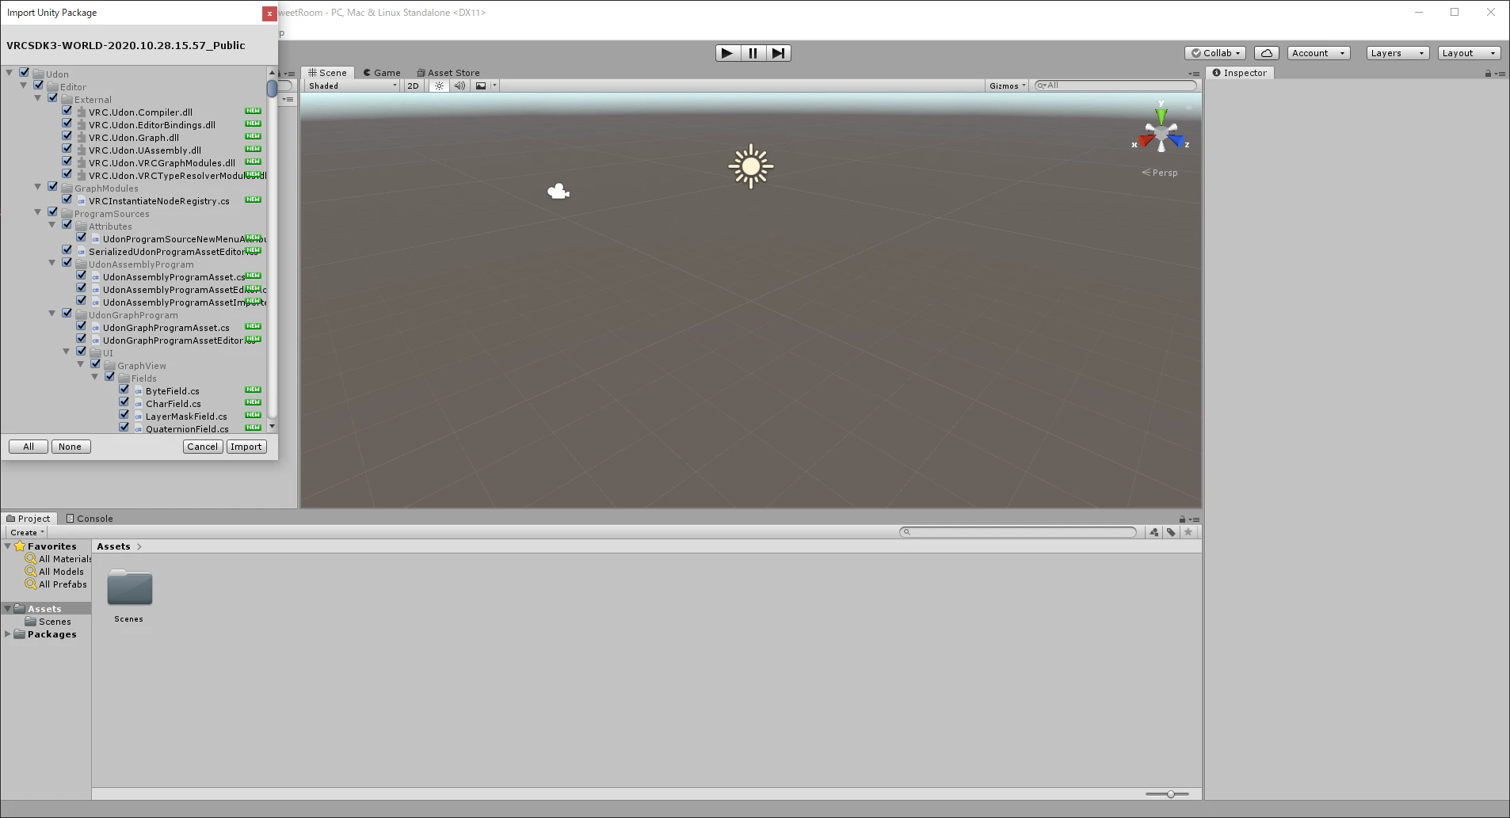Click the Project panel lock icon
Screen dimensions: 1510x818
click(x=1182, y=519)
